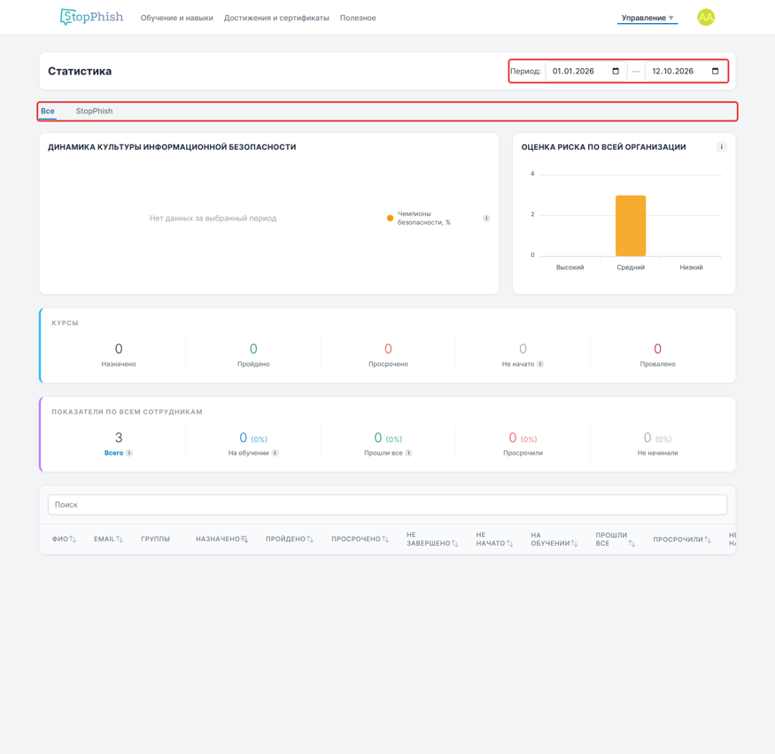
Task: Click info icon next to На обучении
Action: click(x=275, y=453)
